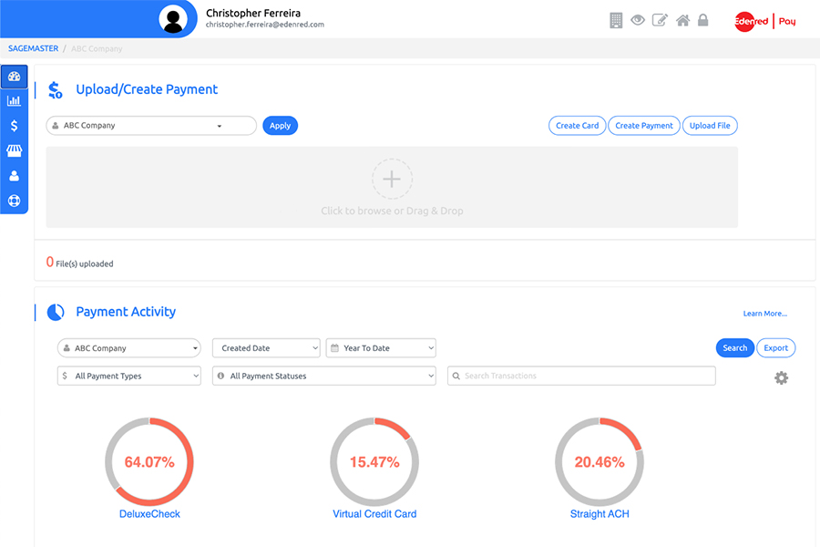Click the DeluxeCheck donut chart

click(x=149, y=461)
